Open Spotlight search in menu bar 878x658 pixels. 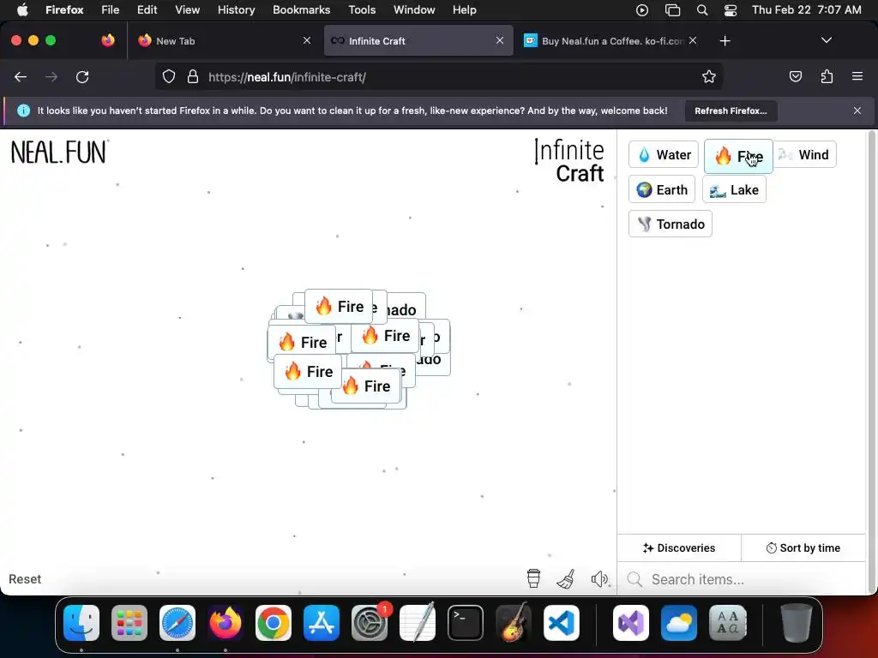click(x=701, y=9)
